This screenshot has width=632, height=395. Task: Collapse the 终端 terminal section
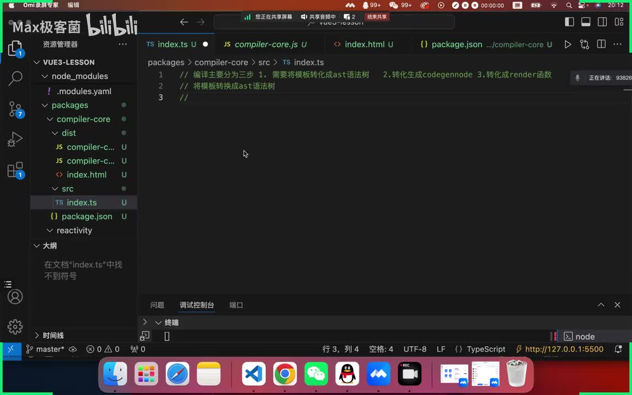tap(168, 323)
